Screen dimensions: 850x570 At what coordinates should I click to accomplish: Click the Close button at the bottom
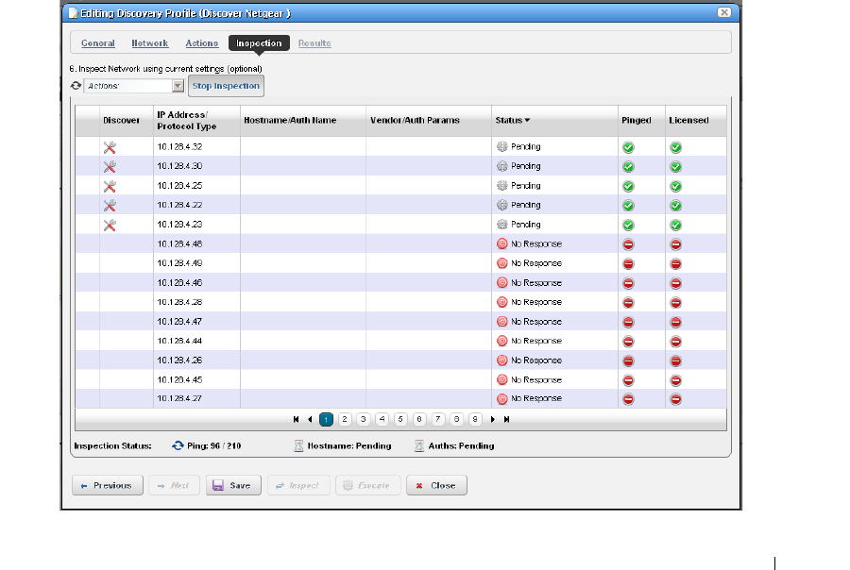(436, 485)
